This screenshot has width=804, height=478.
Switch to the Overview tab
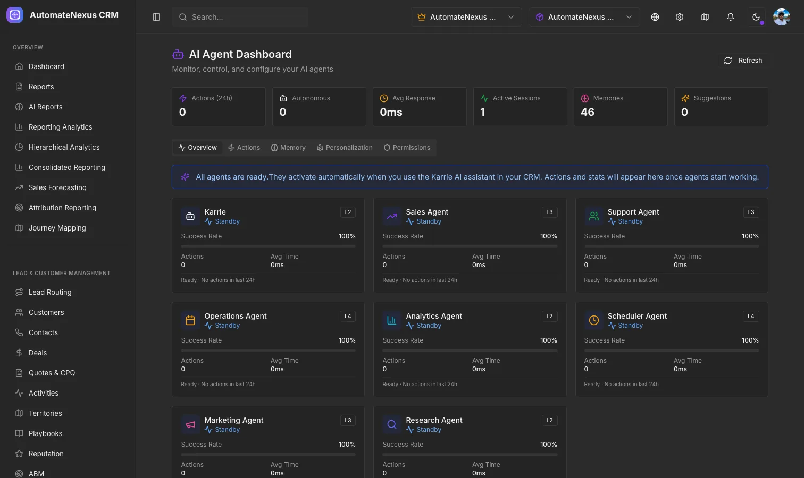click(198, 148)
